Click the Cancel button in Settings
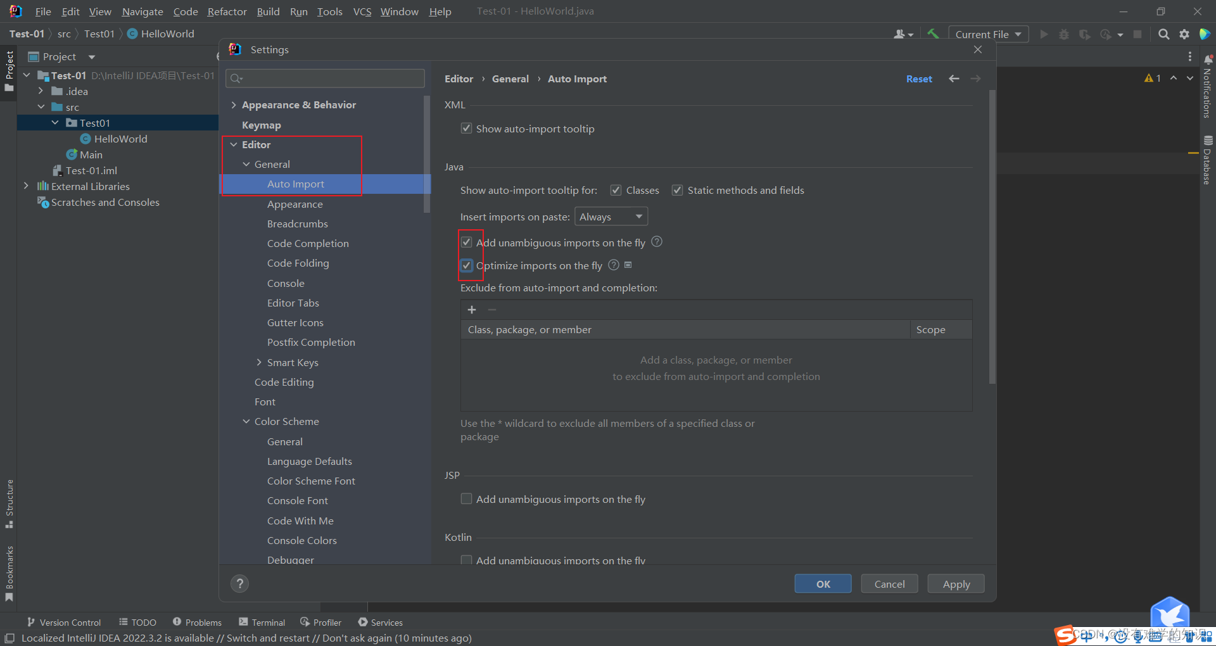 tap(889, 583)
